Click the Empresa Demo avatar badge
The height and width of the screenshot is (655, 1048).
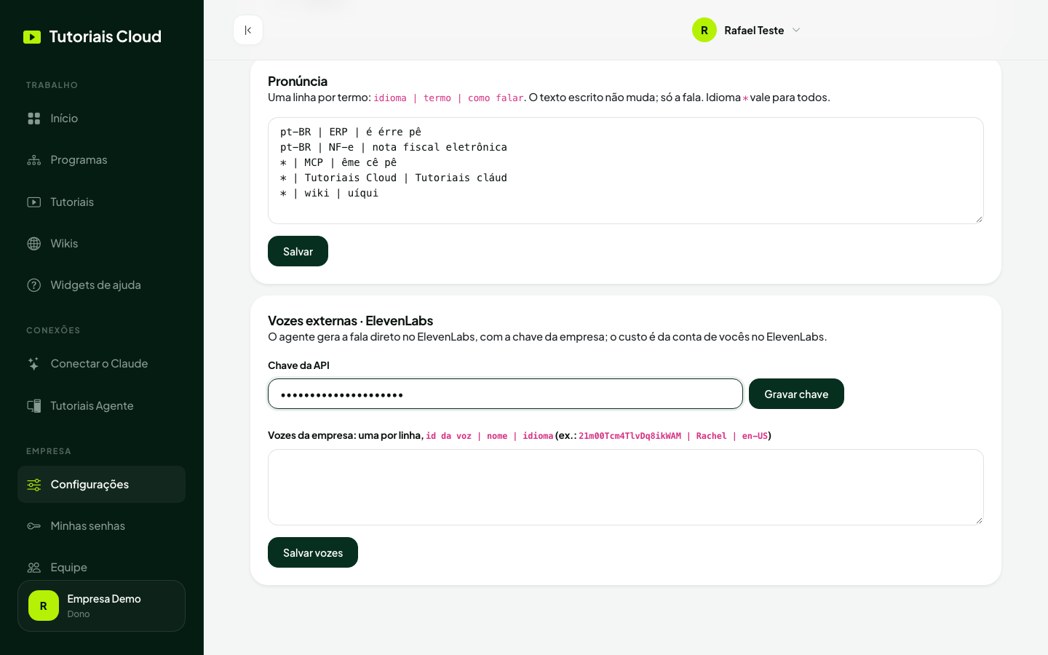coord(44,606)
